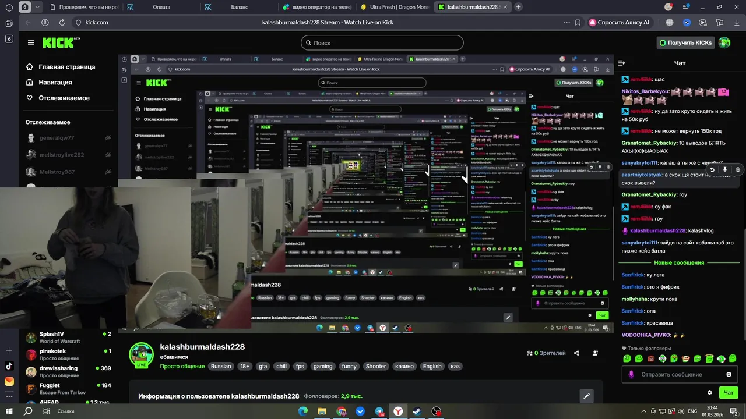Viewport: 746px width, 419px height.
Task: Open Microsoft Edge from taskbar
Action: 303,411
